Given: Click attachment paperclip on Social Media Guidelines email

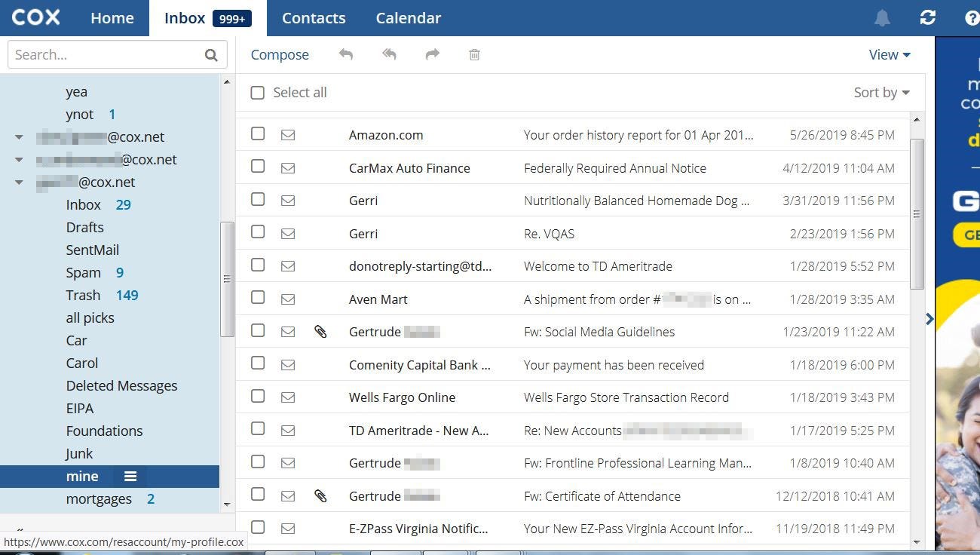Looking at the screenshot, I should [x=320, y=331].
